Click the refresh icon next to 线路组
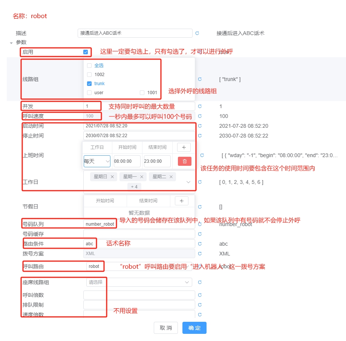346x341 pixels. pos(199,79)
